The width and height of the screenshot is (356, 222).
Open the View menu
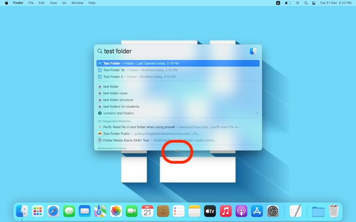coord(53,3)
